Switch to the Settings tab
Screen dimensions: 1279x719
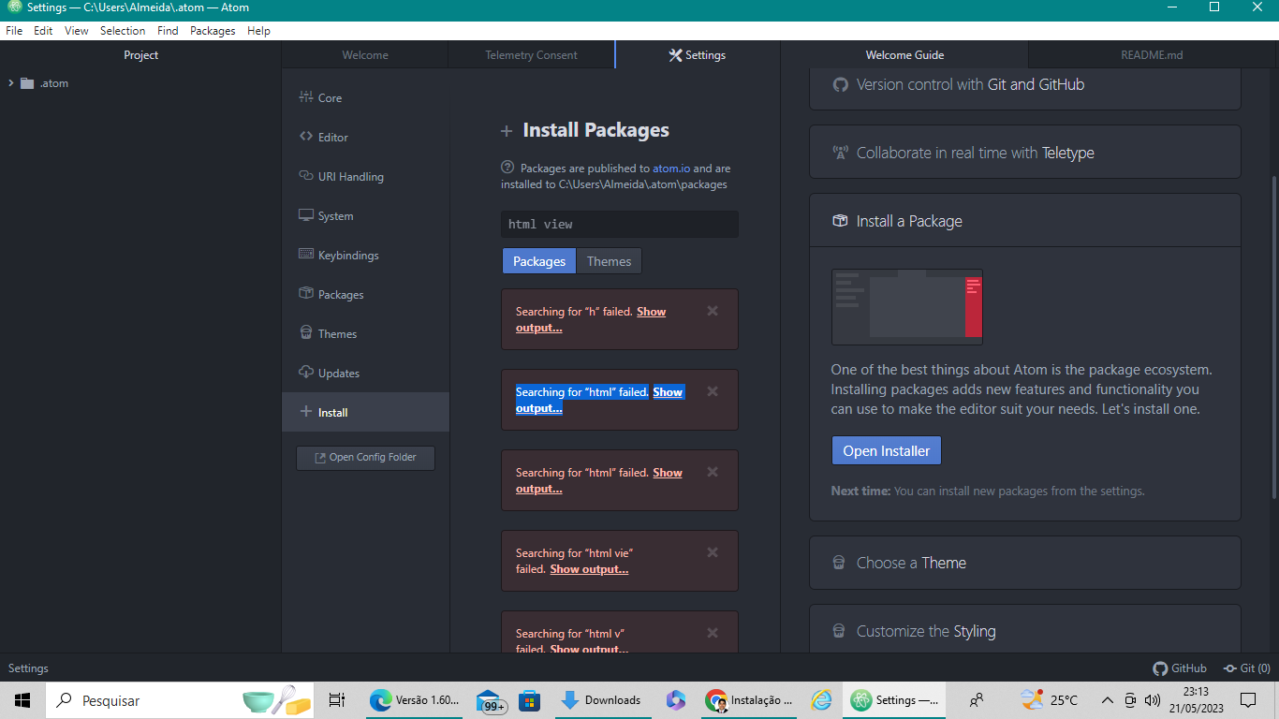[698, 55]
